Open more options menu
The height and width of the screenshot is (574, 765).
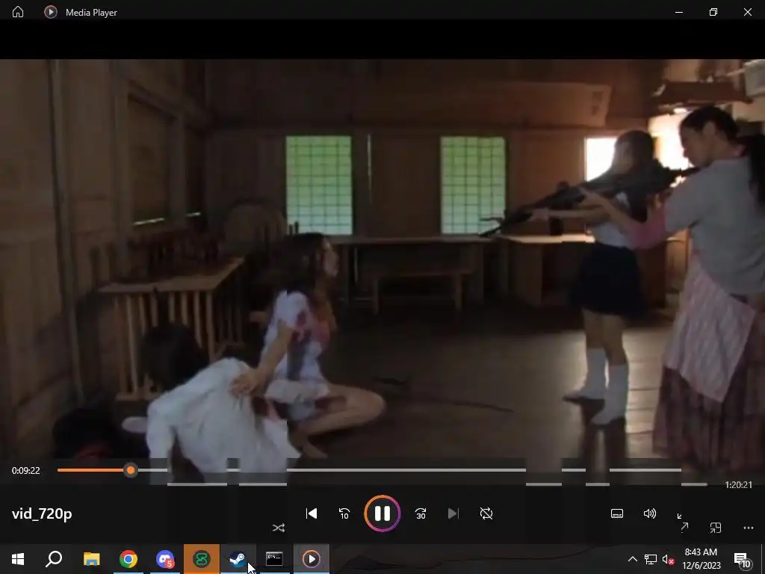coord(749,528)
